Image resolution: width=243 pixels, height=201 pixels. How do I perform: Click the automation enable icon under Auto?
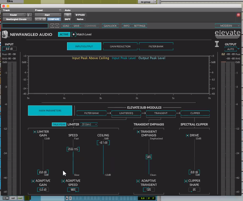click(68, 15)
